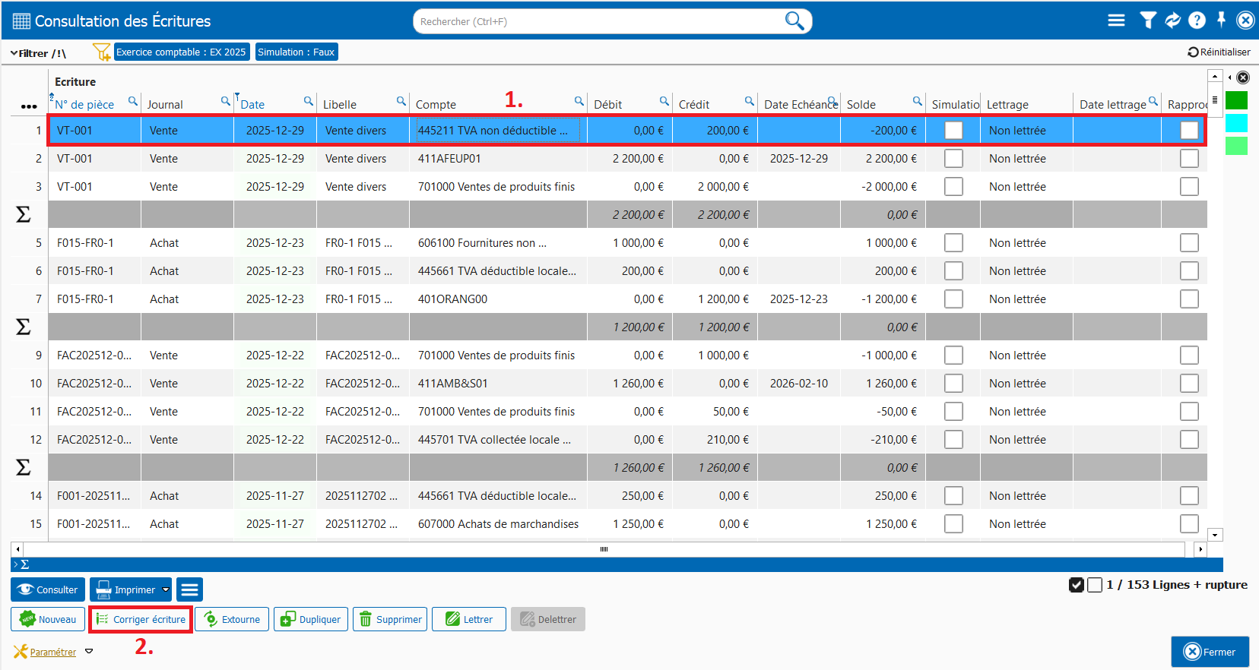Toggle the checked select-all box near line count
This screenshot has height=670, width=1259.
(x=1076, y=585)
